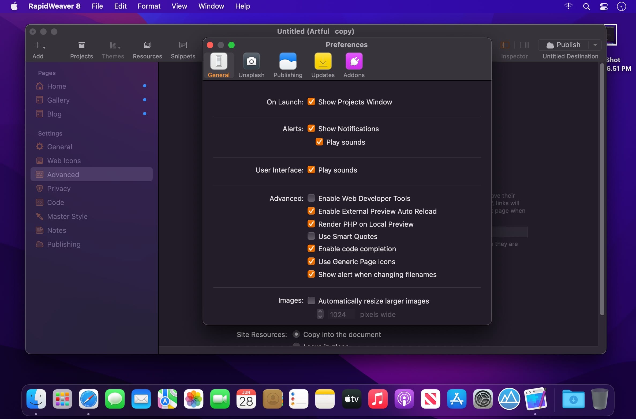This screenshot has width=636, height=419.
Task: Click the Publish button
Action: click(563, 45)
